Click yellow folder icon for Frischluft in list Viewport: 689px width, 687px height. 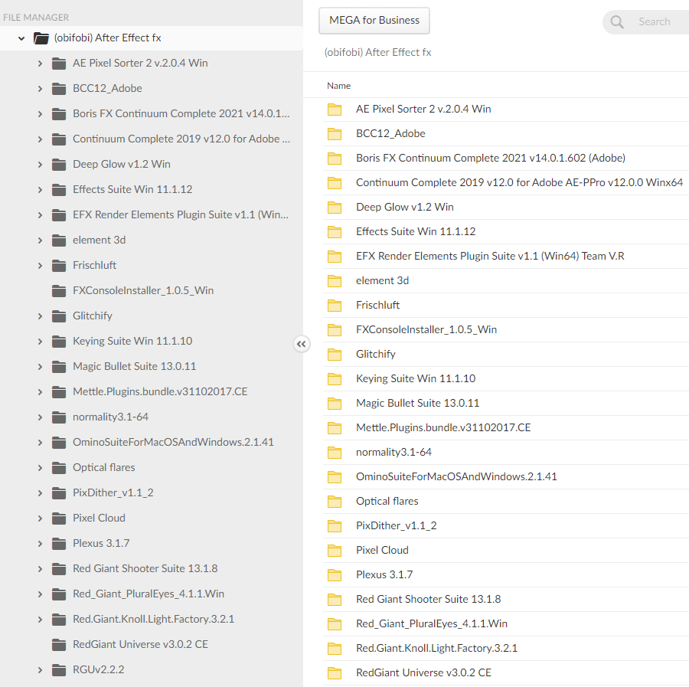335,306
